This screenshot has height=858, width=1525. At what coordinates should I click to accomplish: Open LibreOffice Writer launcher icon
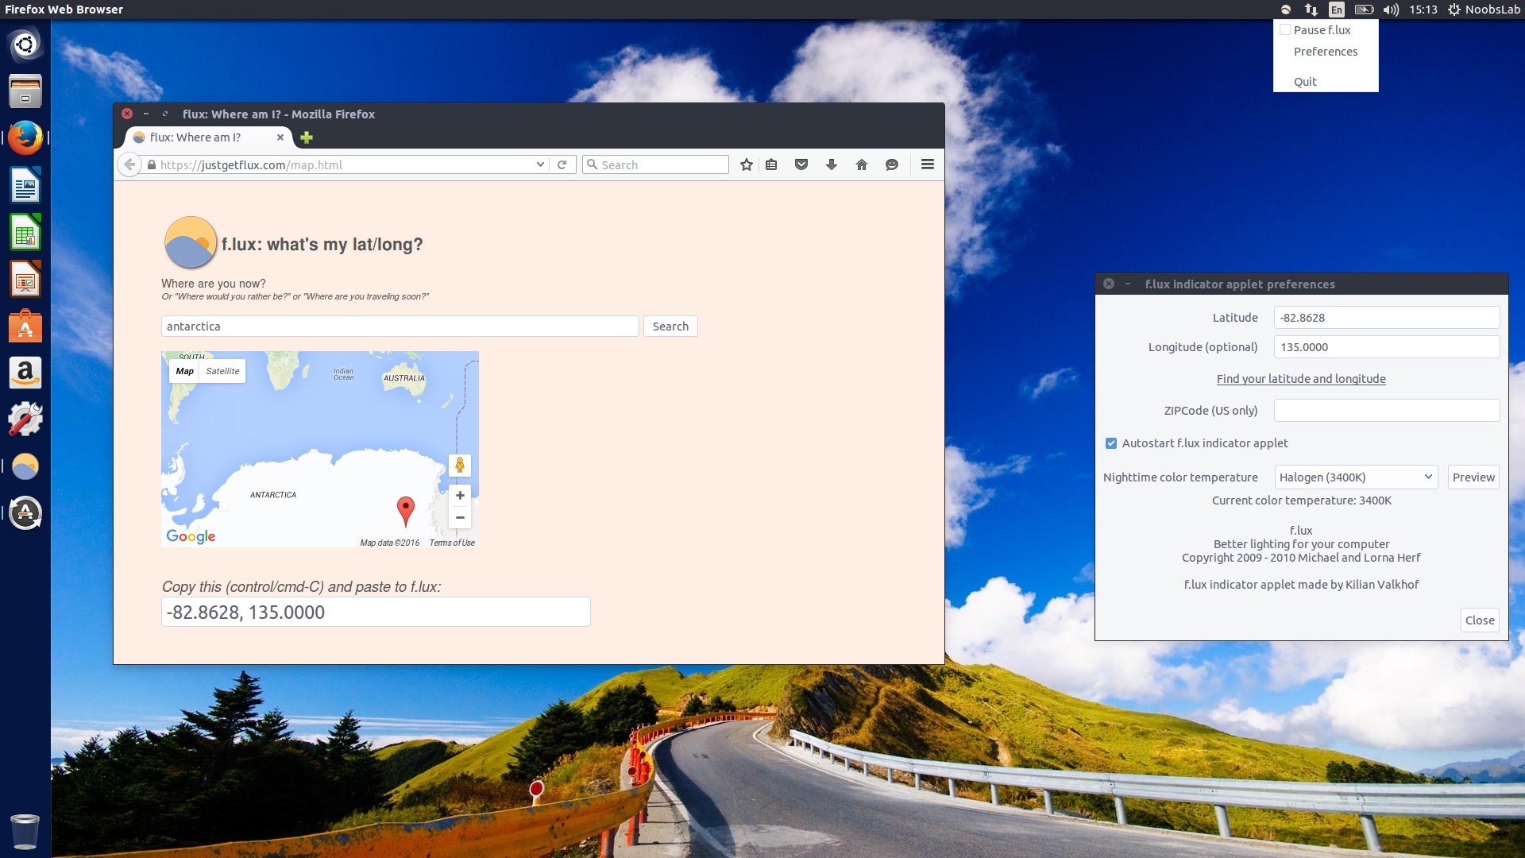pos(25,185)
